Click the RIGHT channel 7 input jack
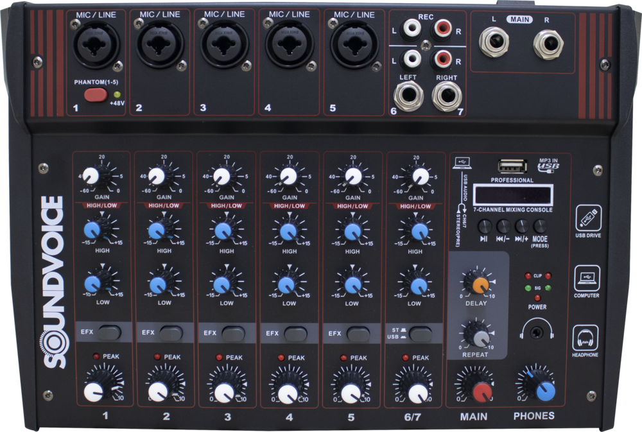Image resolution: width=642 pixels, height=432 pixels. (x=447, y=97)
